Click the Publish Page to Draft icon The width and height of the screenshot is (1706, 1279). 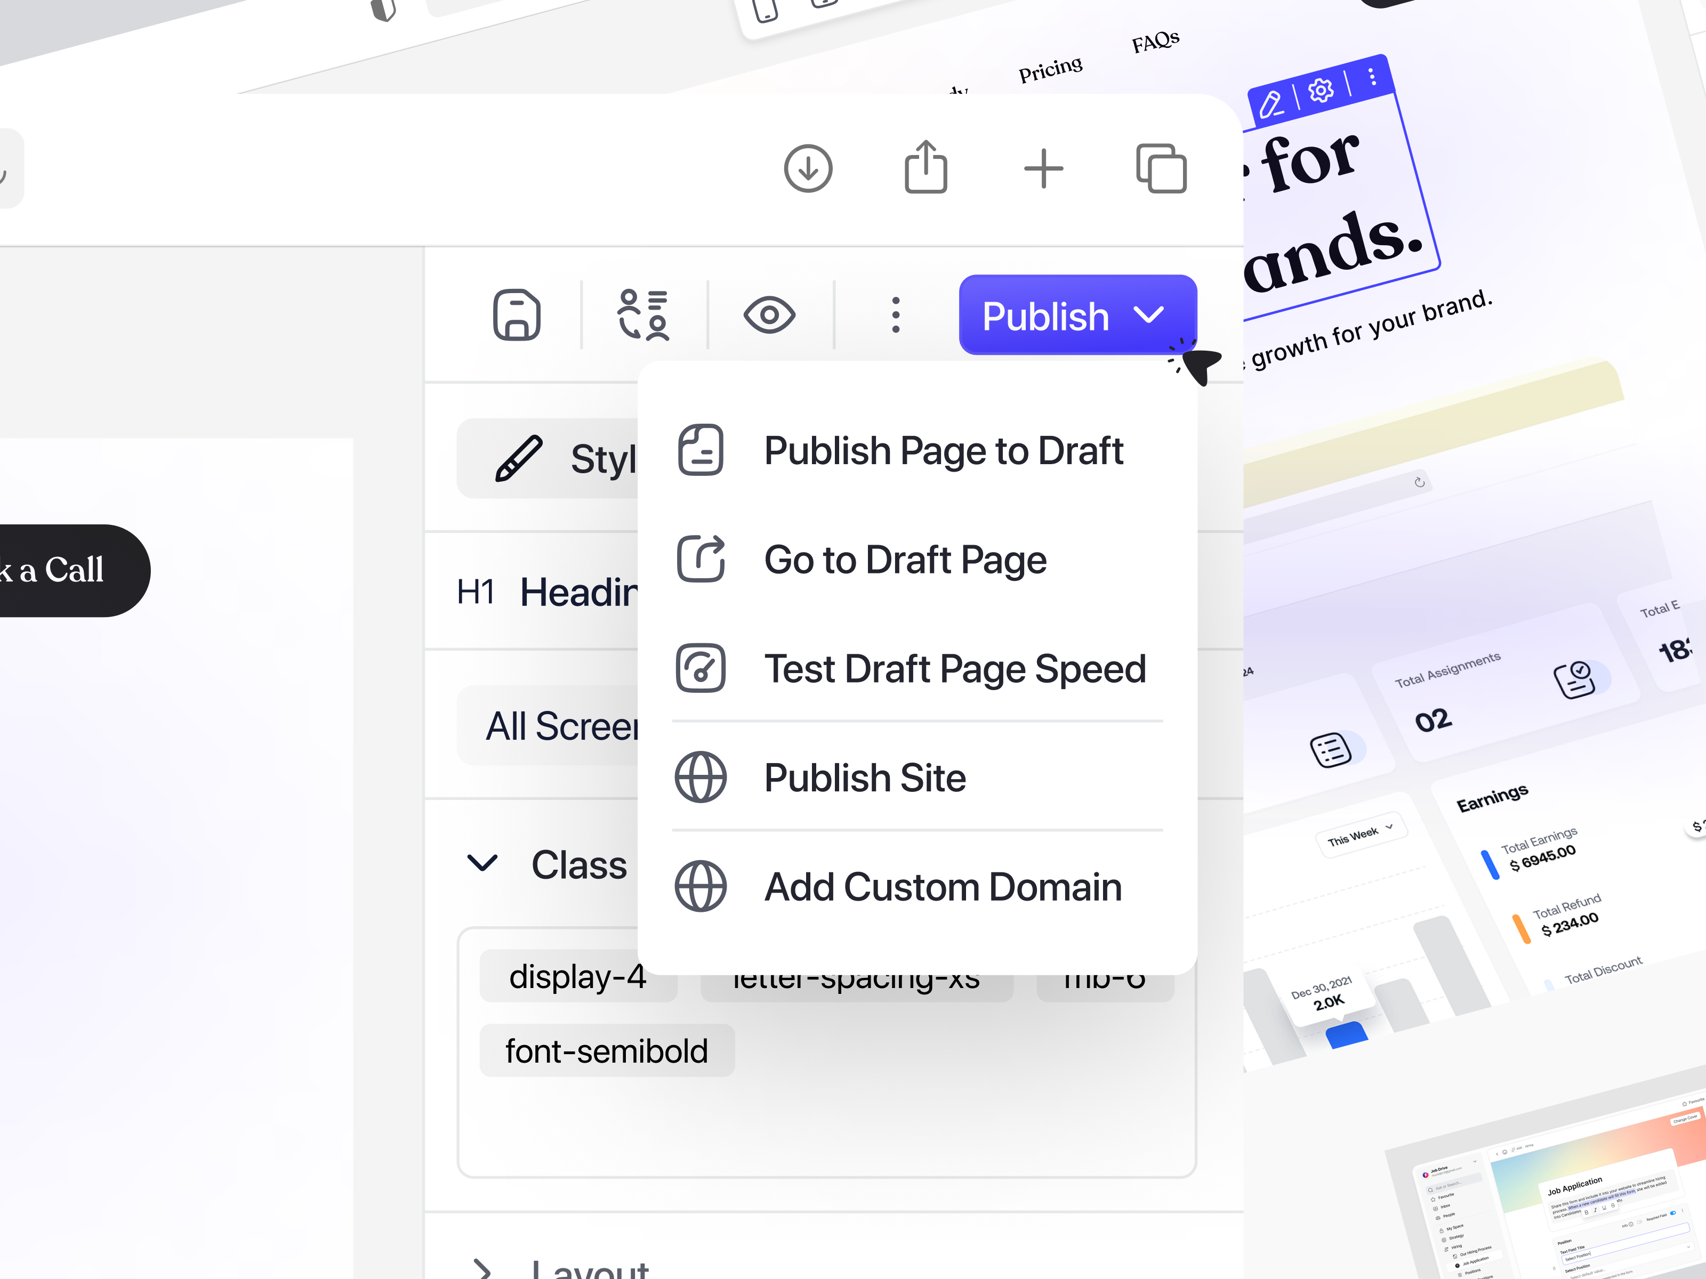click(701, 449)
